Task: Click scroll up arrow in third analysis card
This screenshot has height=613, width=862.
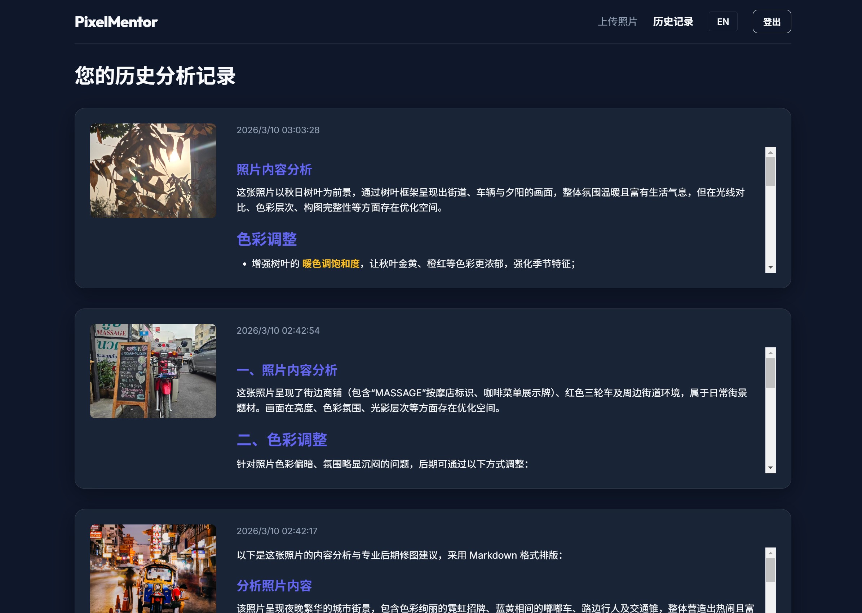Action: pyautogui.click(x=770, y=553)
